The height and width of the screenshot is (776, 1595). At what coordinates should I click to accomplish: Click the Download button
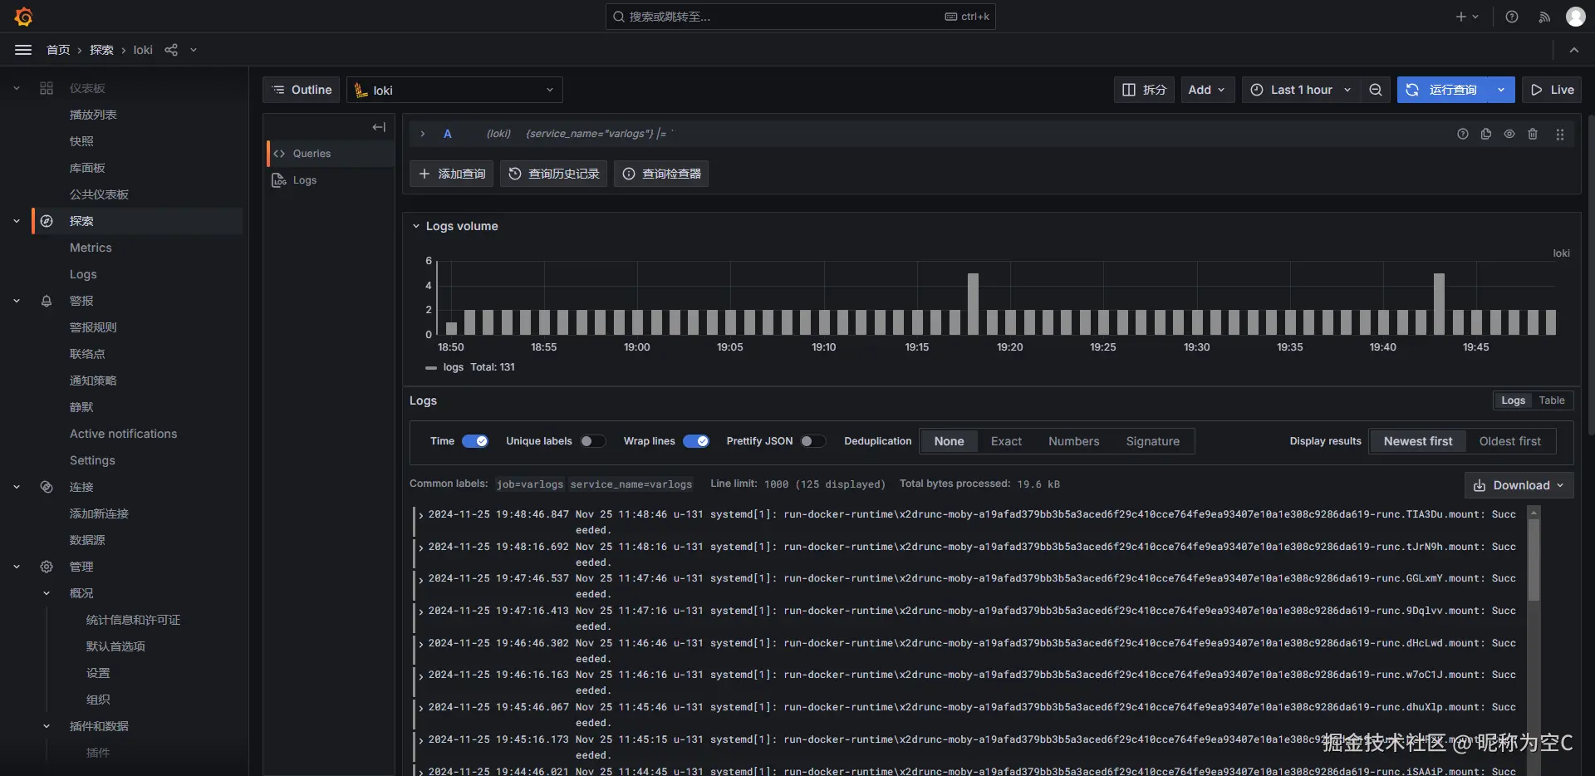point(1519,485)
